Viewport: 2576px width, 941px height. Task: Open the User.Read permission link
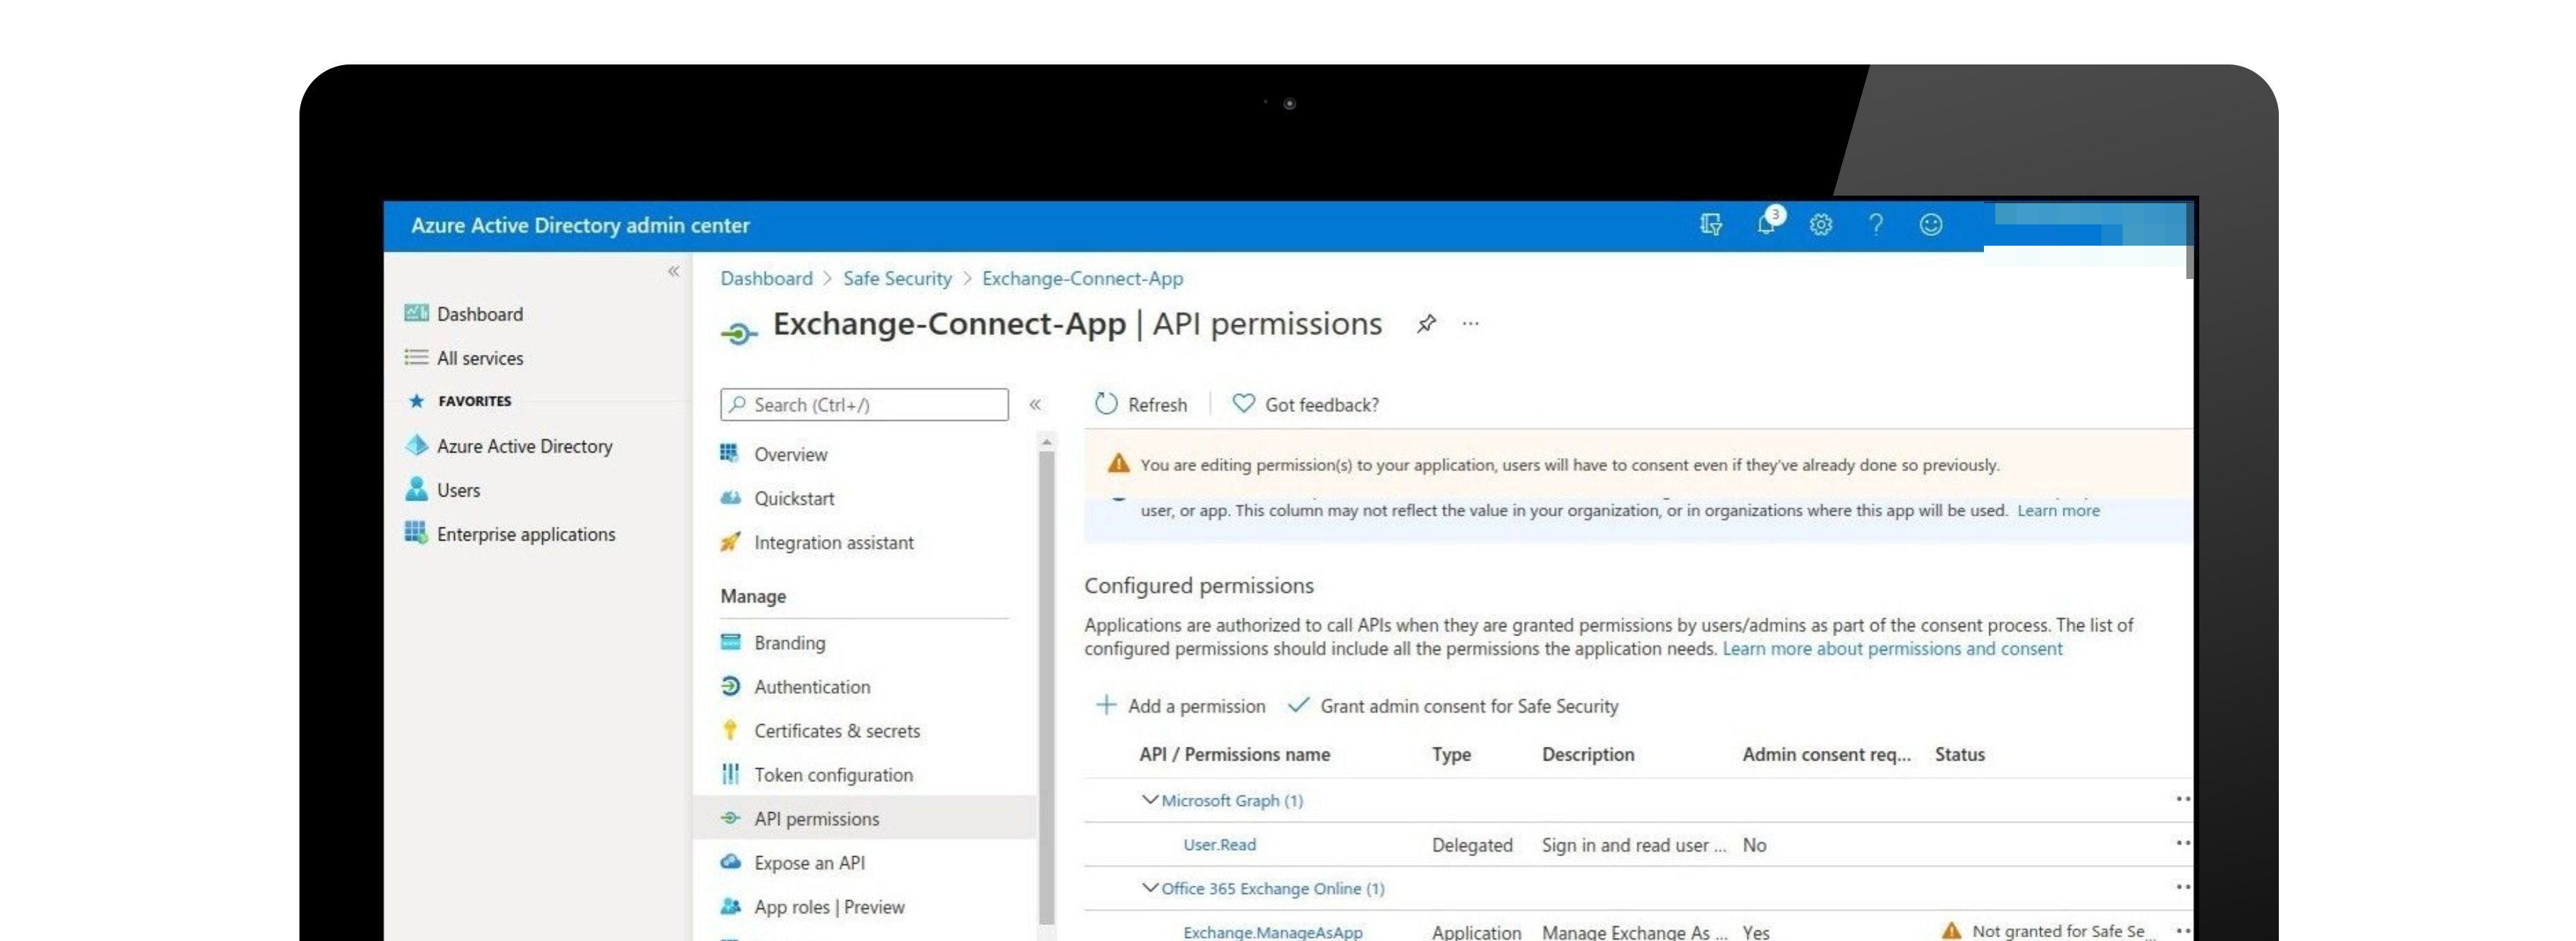pos(1219,845)
